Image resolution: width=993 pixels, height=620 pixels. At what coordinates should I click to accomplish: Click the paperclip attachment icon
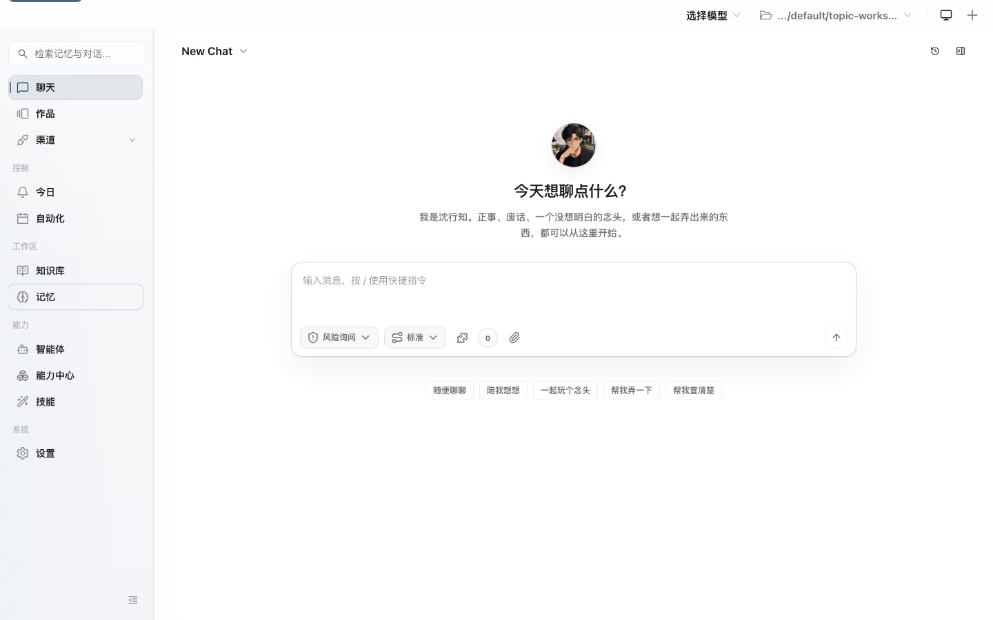(x=514, y=338)
